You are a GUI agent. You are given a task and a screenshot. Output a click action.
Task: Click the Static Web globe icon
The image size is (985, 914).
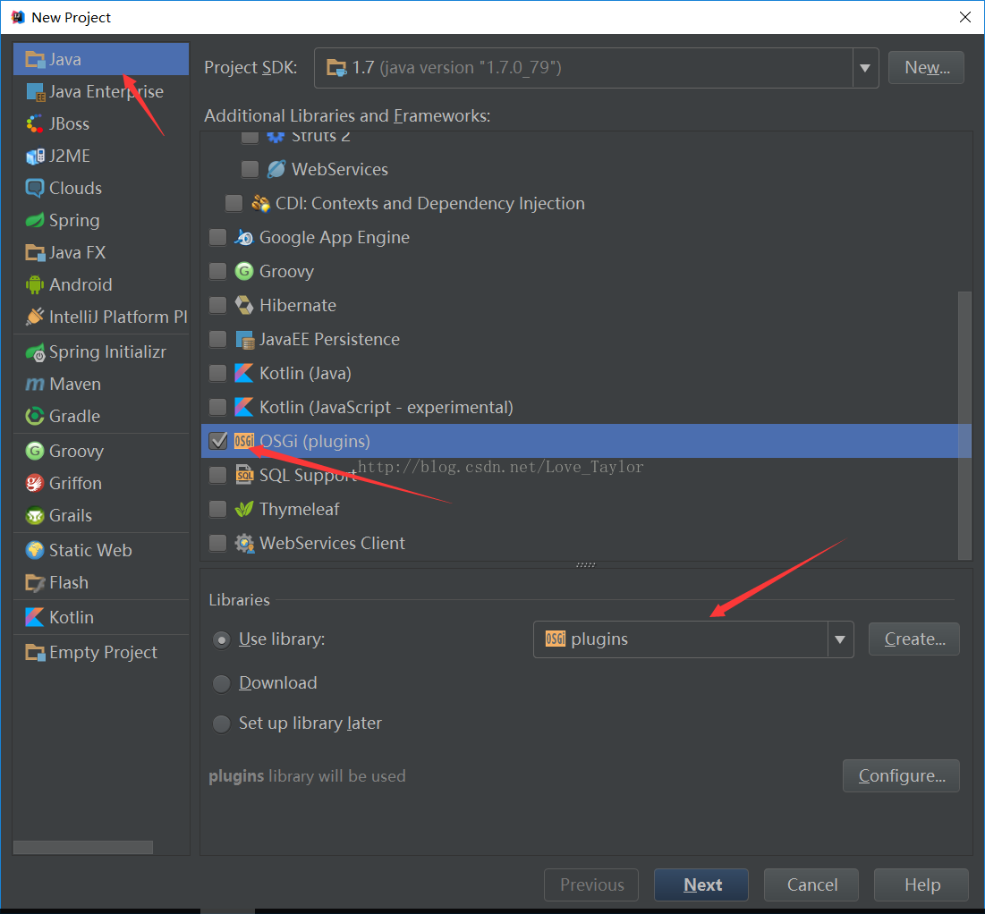click(35, 550)
